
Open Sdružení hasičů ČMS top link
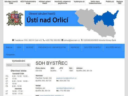pos(11,2)
